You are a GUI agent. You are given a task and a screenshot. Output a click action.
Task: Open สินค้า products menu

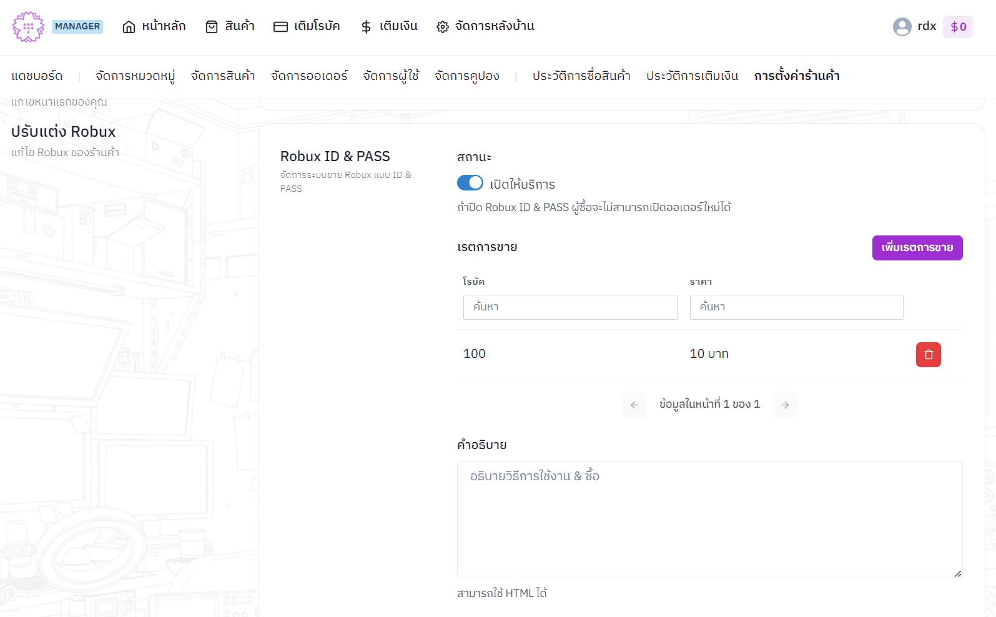click(x=230, y=26)
